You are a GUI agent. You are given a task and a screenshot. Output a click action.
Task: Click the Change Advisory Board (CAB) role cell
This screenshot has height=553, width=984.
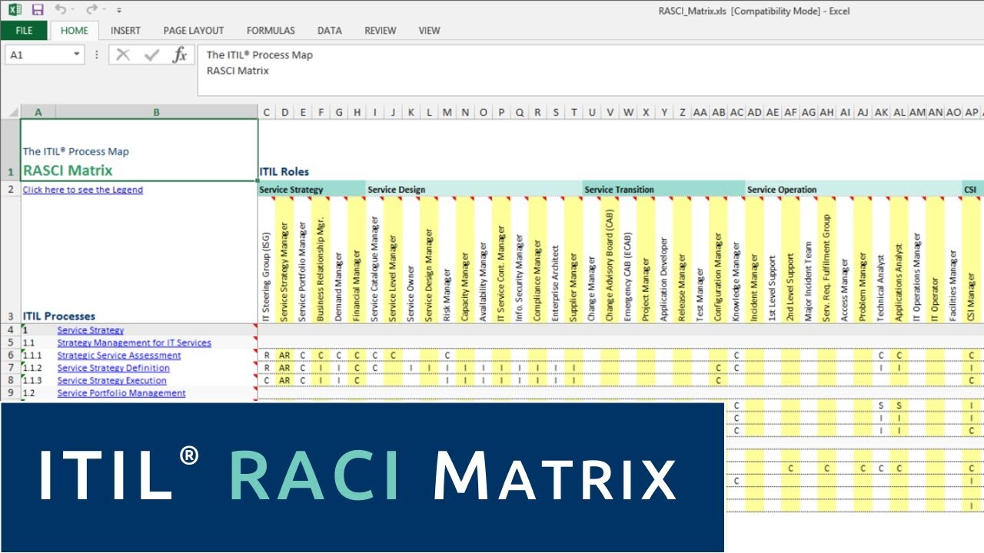tap(610, 260)
